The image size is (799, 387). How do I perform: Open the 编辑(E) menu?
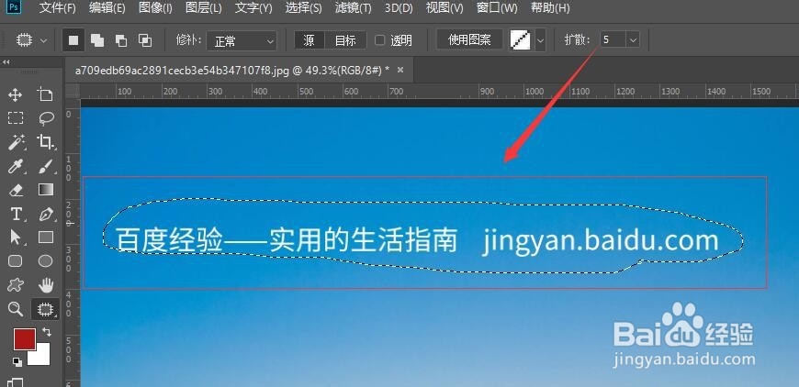click(107, 8)
